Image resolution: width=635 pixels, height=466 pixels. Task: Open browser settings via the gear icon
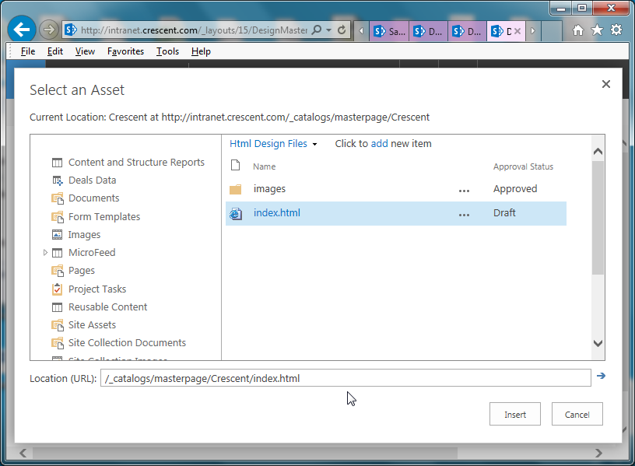pyautogui.click(x=616, y=29)
